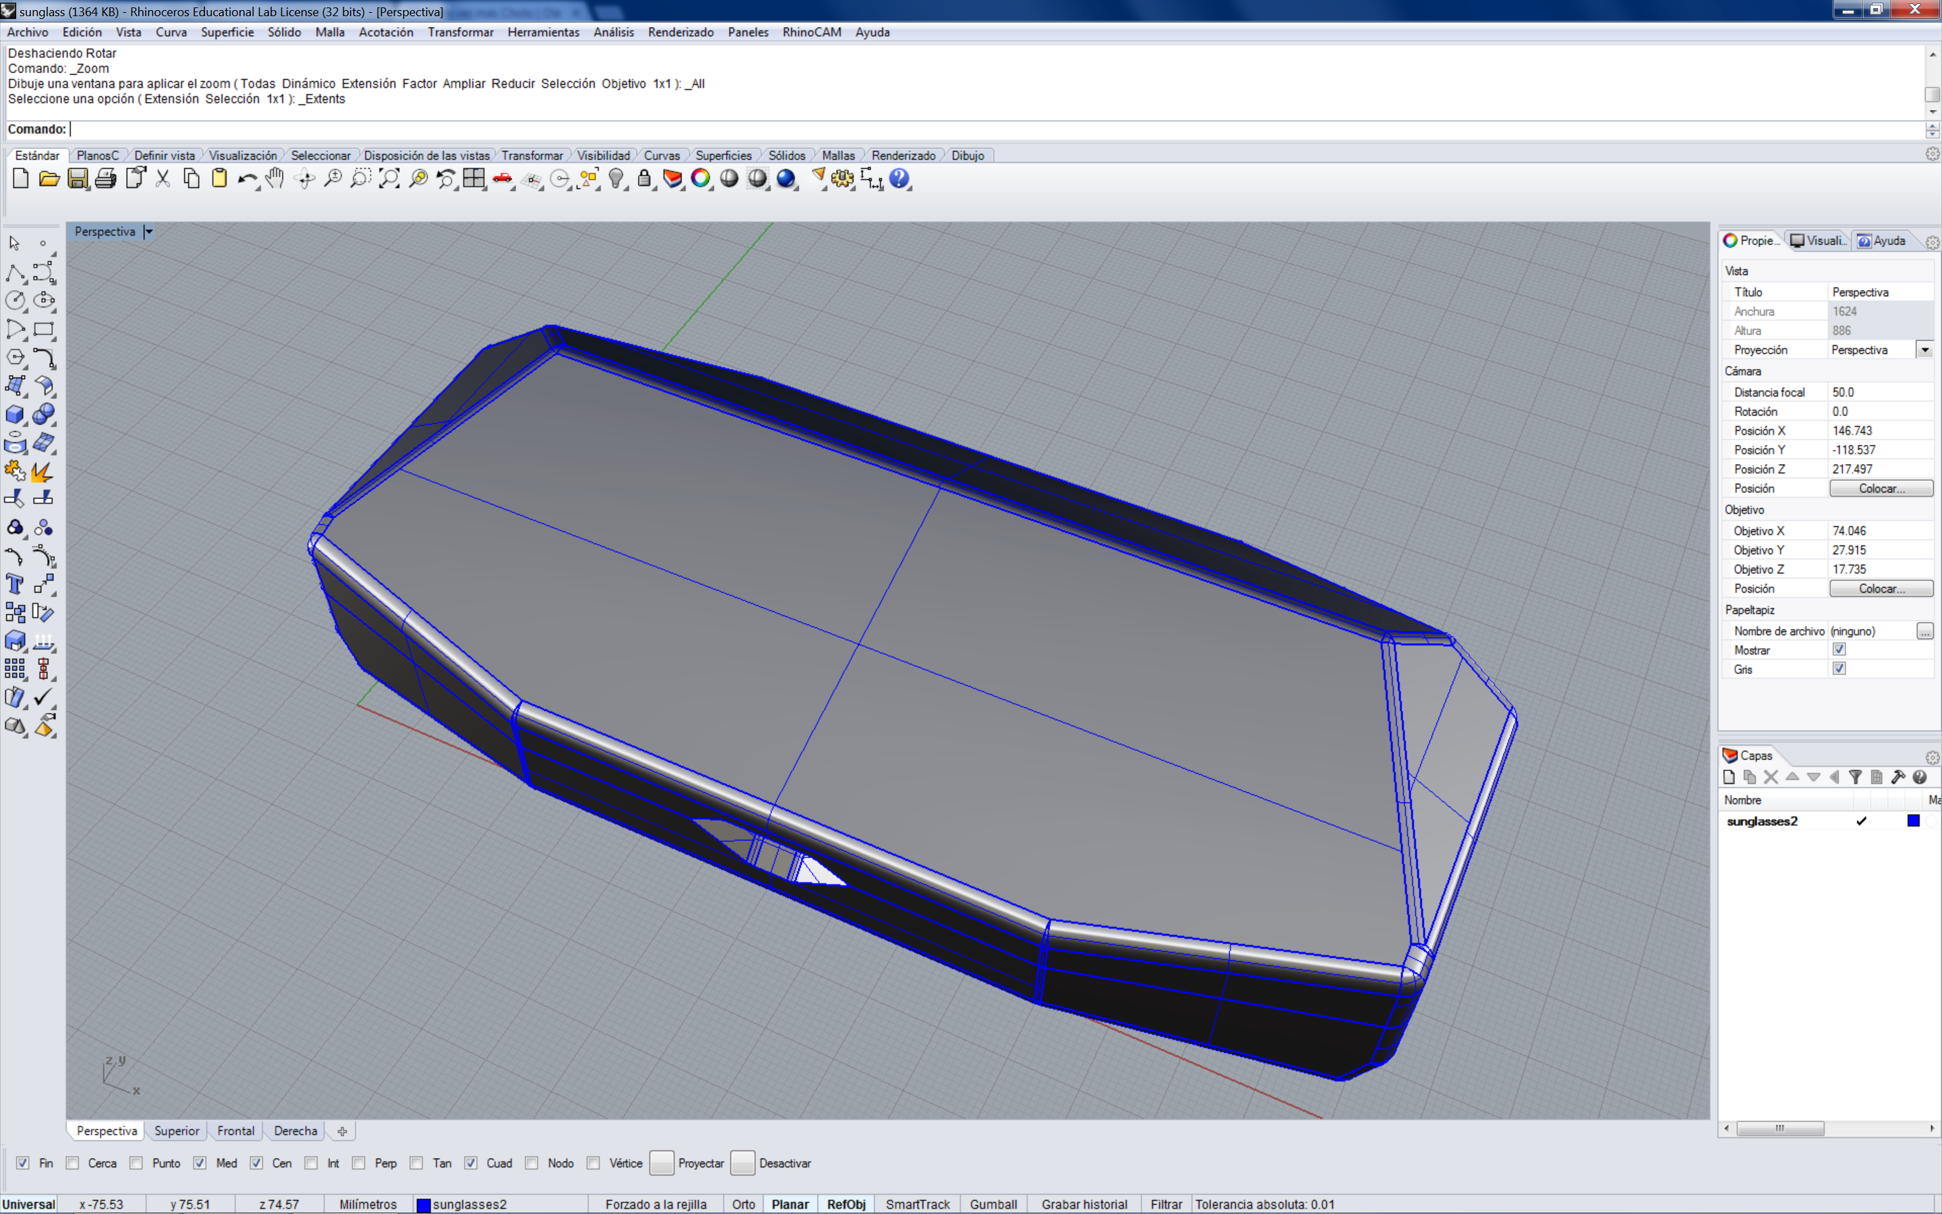Uncheck the Mostrar wallpaper checkbox
The height and width of the screenshot is (1214, 1942).
(x=1840, y=649)
